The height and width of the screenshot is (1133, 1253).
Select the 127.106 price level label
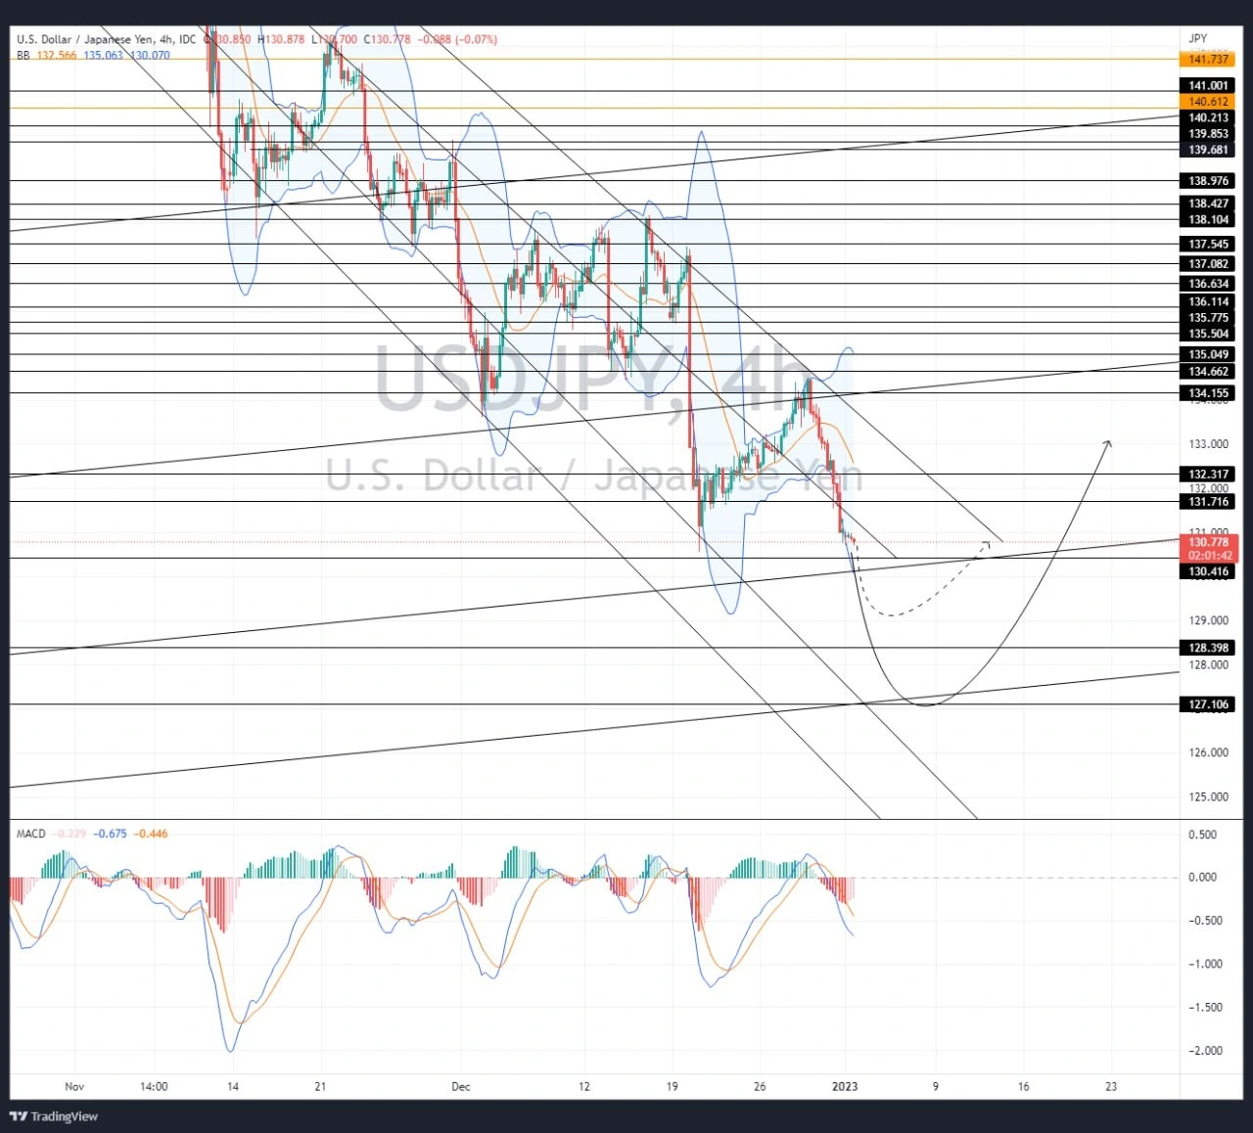[1208, 704]
